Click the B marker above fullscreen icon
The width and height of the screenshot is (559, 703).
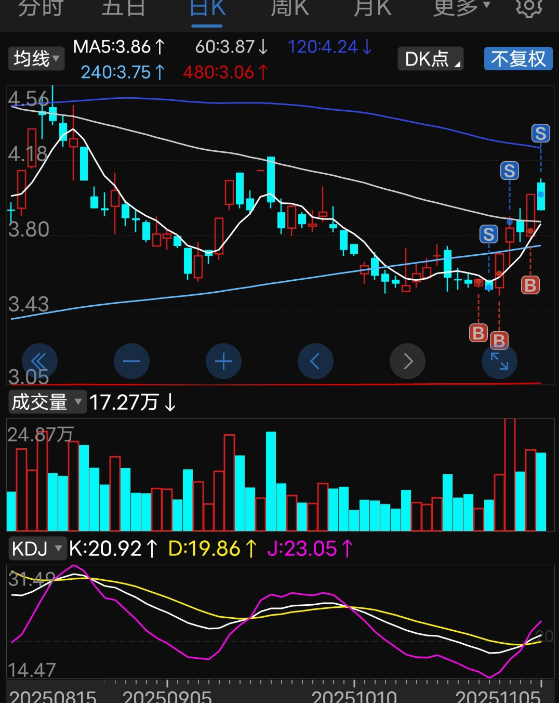(499, 341)
